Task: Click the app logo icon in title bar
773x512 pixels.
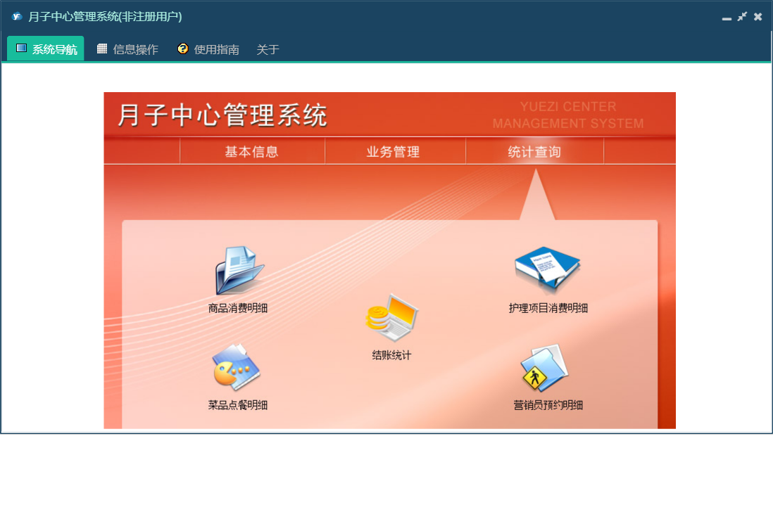Action: click(x=17, y=16)
